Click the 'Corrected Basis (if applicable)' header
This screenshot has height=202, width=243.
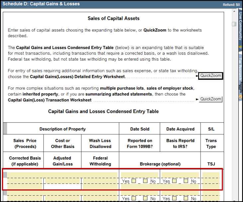pyautogui.click(x=25, y=161)
